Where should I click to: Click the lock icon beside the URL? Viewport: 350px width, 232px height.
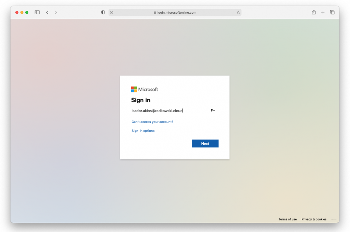[155, 13]
